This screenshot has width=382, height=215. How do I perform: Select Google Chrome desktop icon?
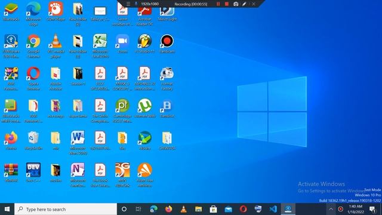[x=33, y=46]
